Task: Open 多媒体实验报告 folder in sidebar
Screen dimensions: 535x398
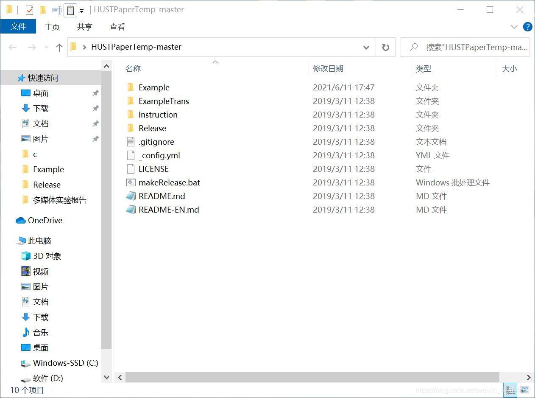Action: 54,200
